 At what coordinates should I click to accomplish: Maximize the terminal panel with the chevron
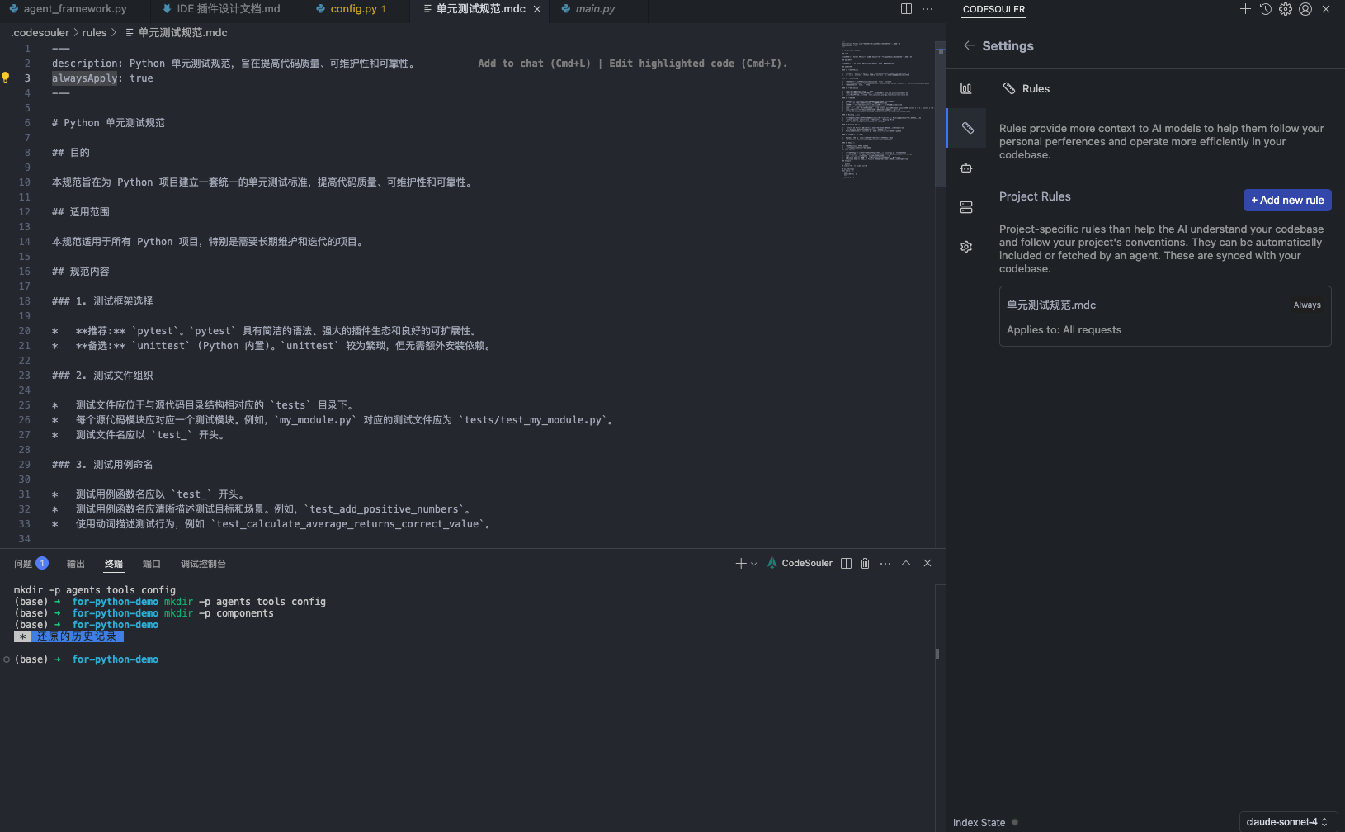point(906,563)
